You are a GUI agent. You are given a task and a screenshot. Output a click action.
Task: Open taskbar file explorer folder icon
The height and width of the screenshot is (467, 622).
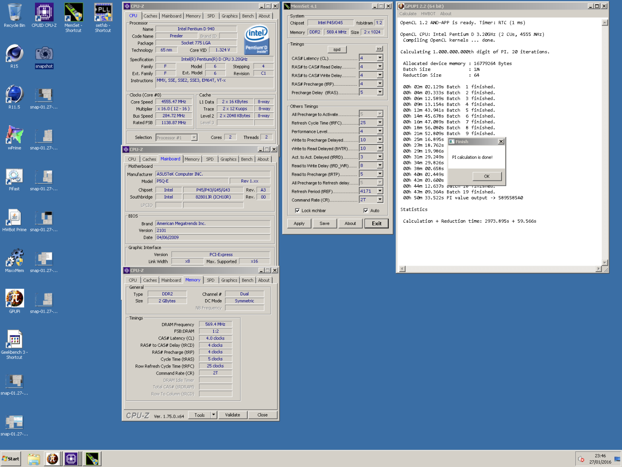click(34, 459)
